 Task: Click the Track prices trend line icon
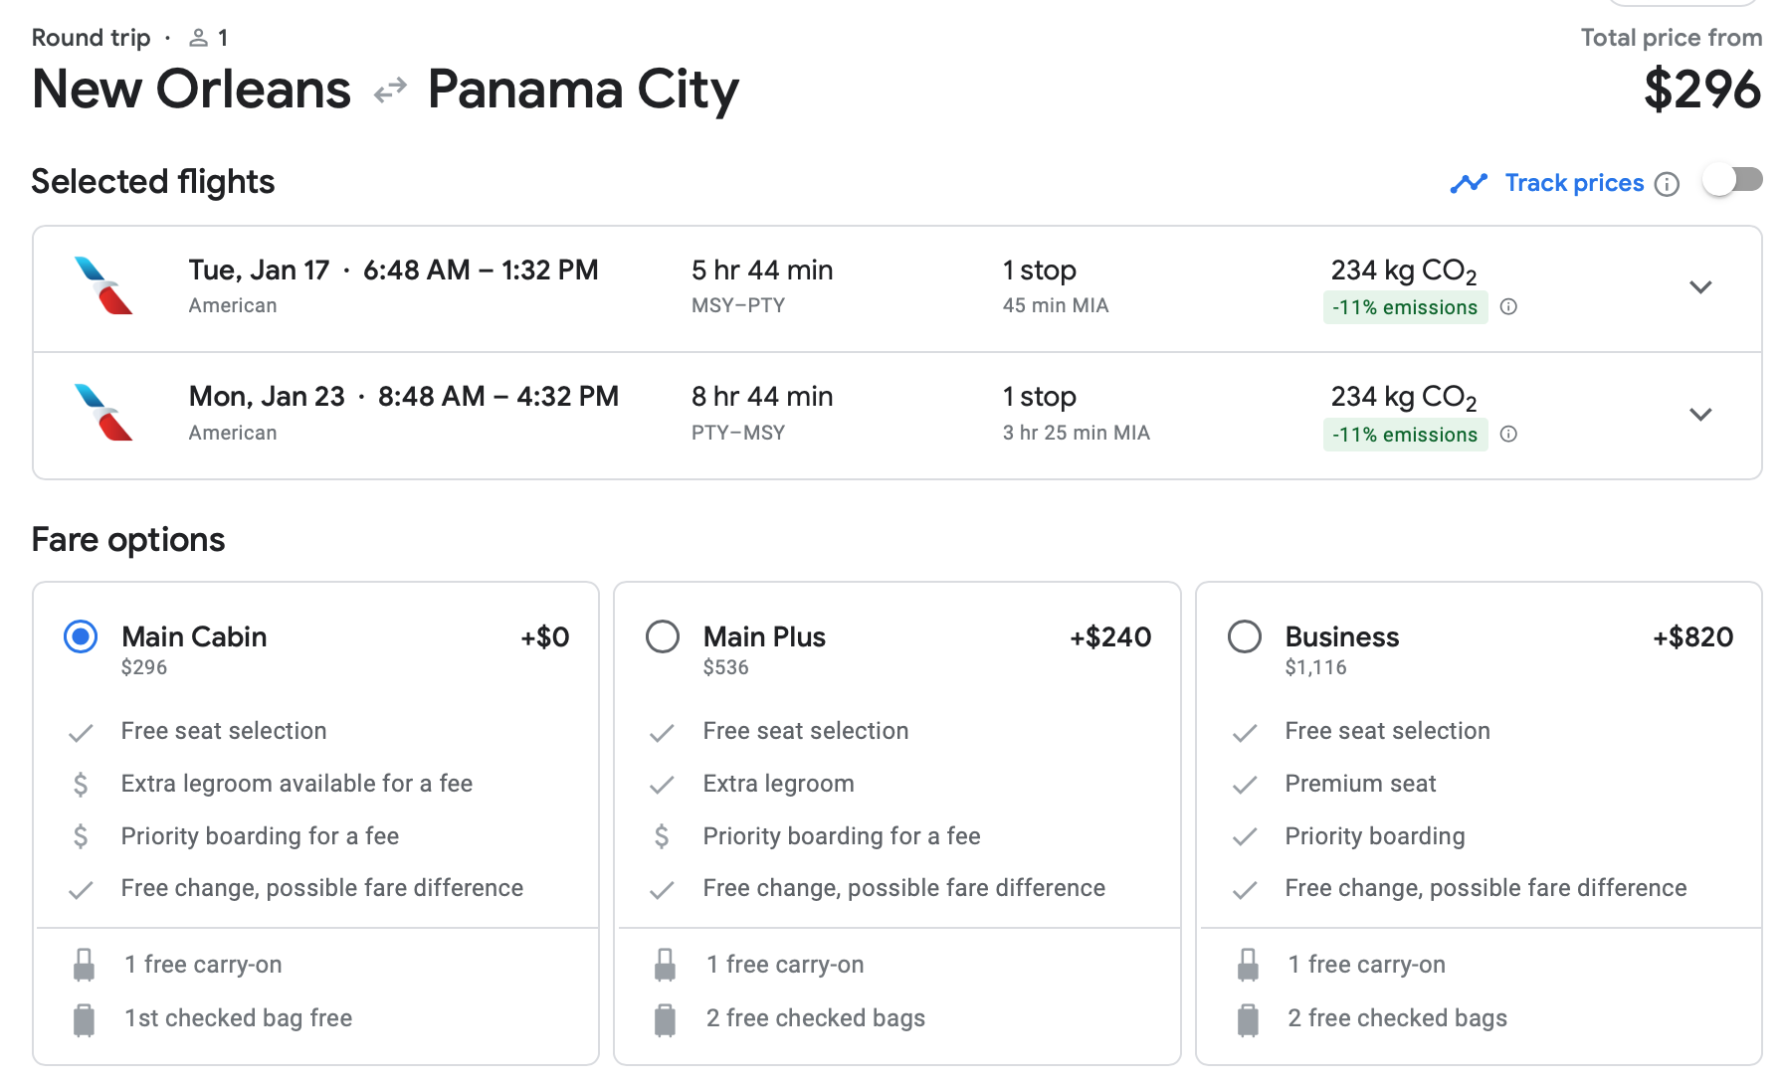click(x=1469, y=183)
